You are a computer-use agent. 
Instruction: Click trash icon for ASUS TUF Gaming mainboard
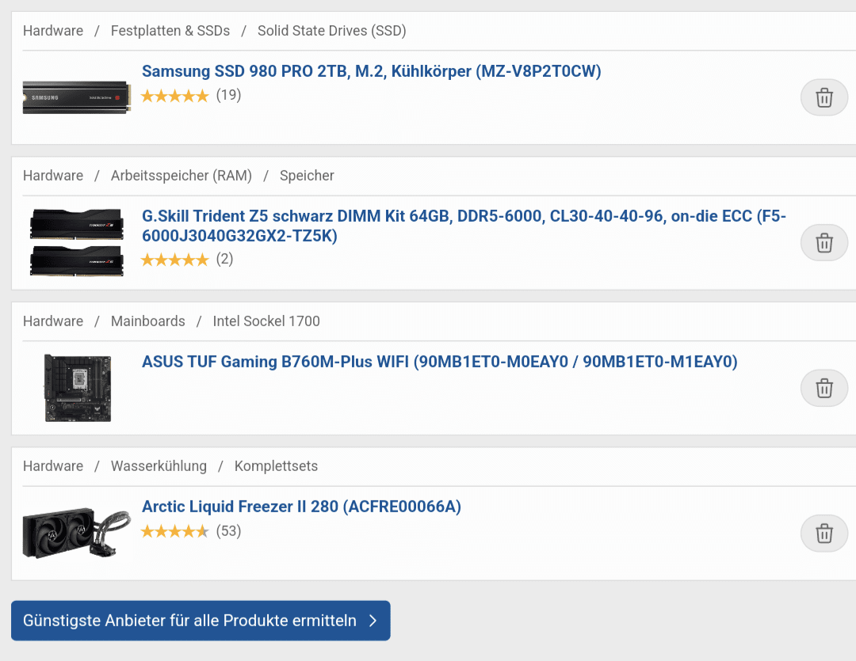[824, 389]
